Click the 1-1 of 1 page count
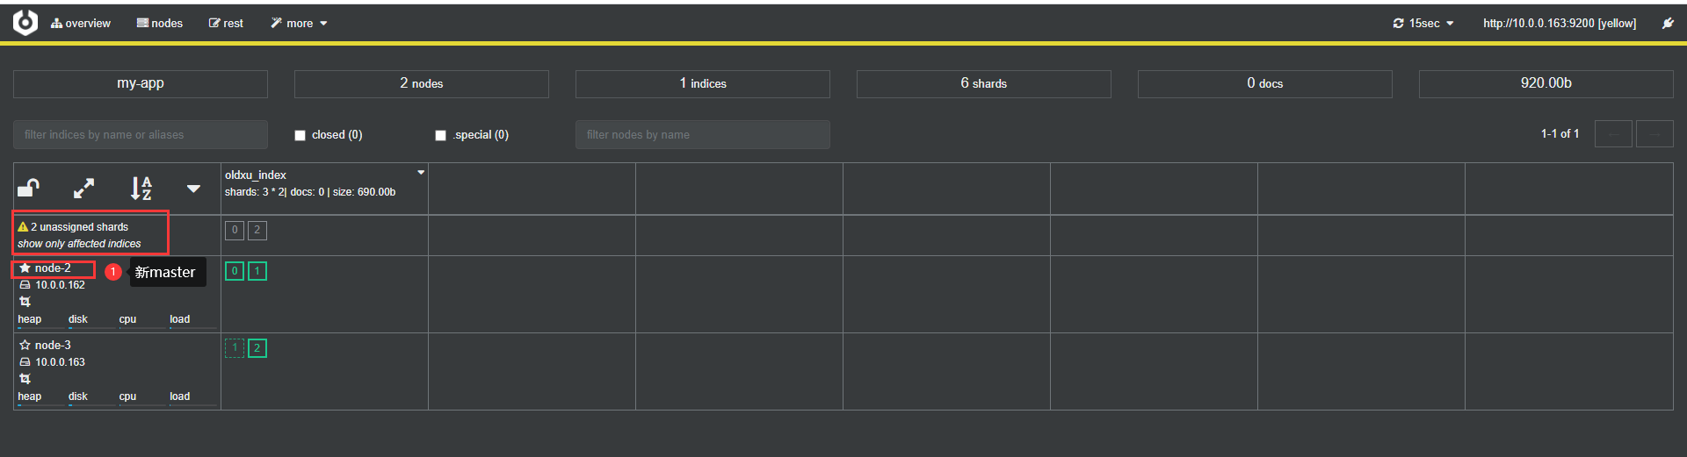Image resolution: width=1687 pixels, height=457 pixels. click(x=1560, y=133)
